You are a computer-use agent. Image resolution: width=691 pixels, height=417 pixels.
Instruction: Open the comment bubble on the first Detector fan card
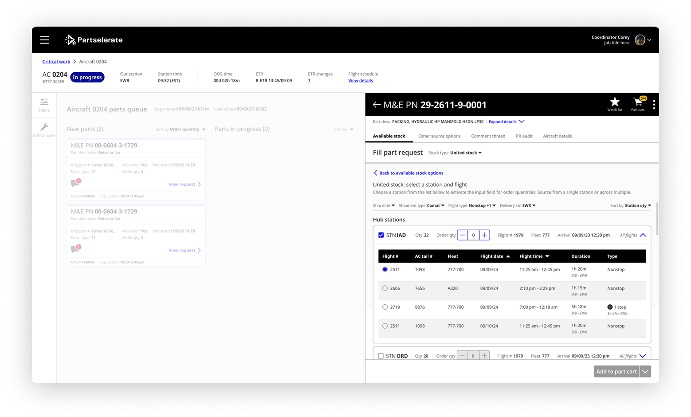(x=76, y=182)
